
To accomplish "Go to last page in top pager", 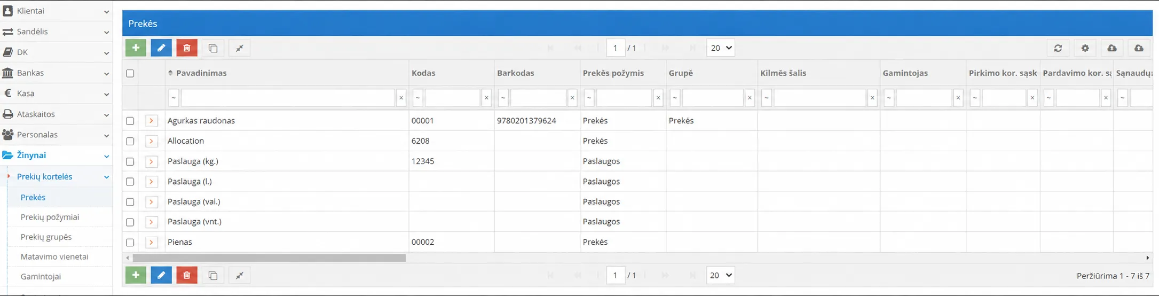I will point(692,48).
